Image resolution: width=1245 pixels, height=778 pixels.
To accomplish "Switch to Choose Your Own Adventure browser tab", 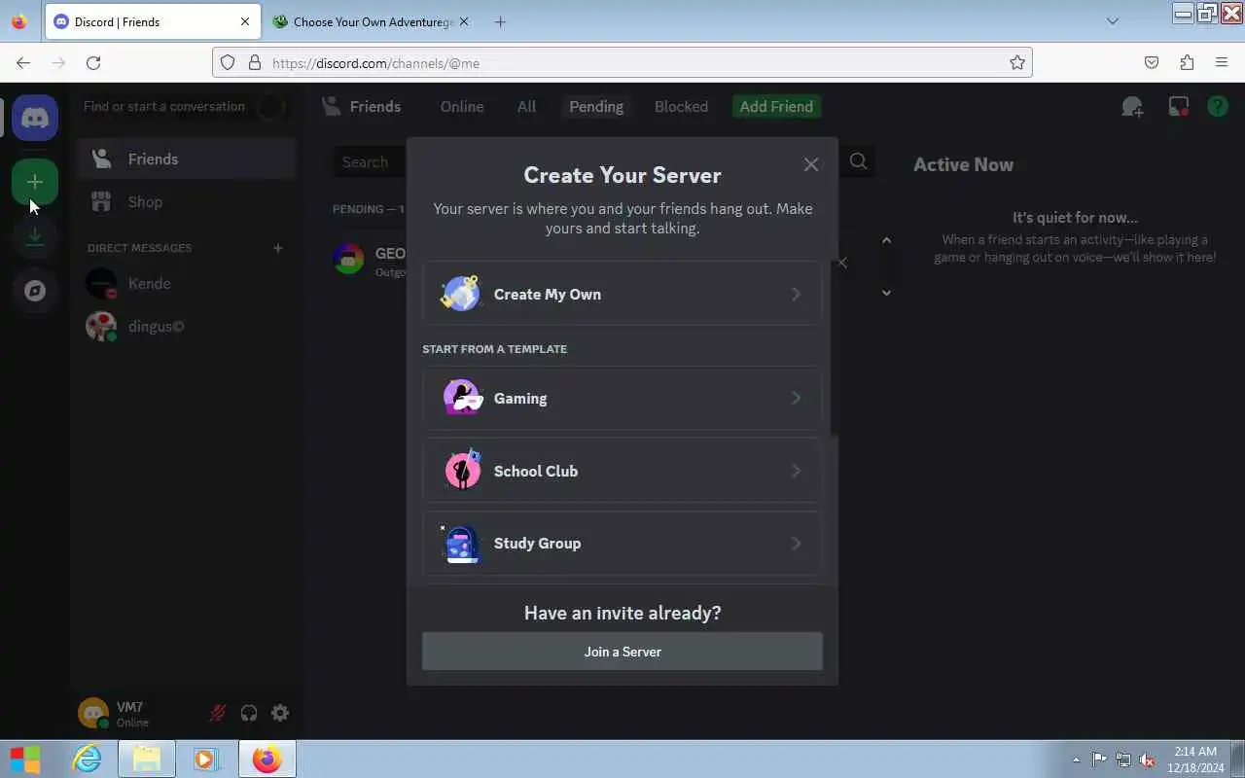I will point(370,21).
